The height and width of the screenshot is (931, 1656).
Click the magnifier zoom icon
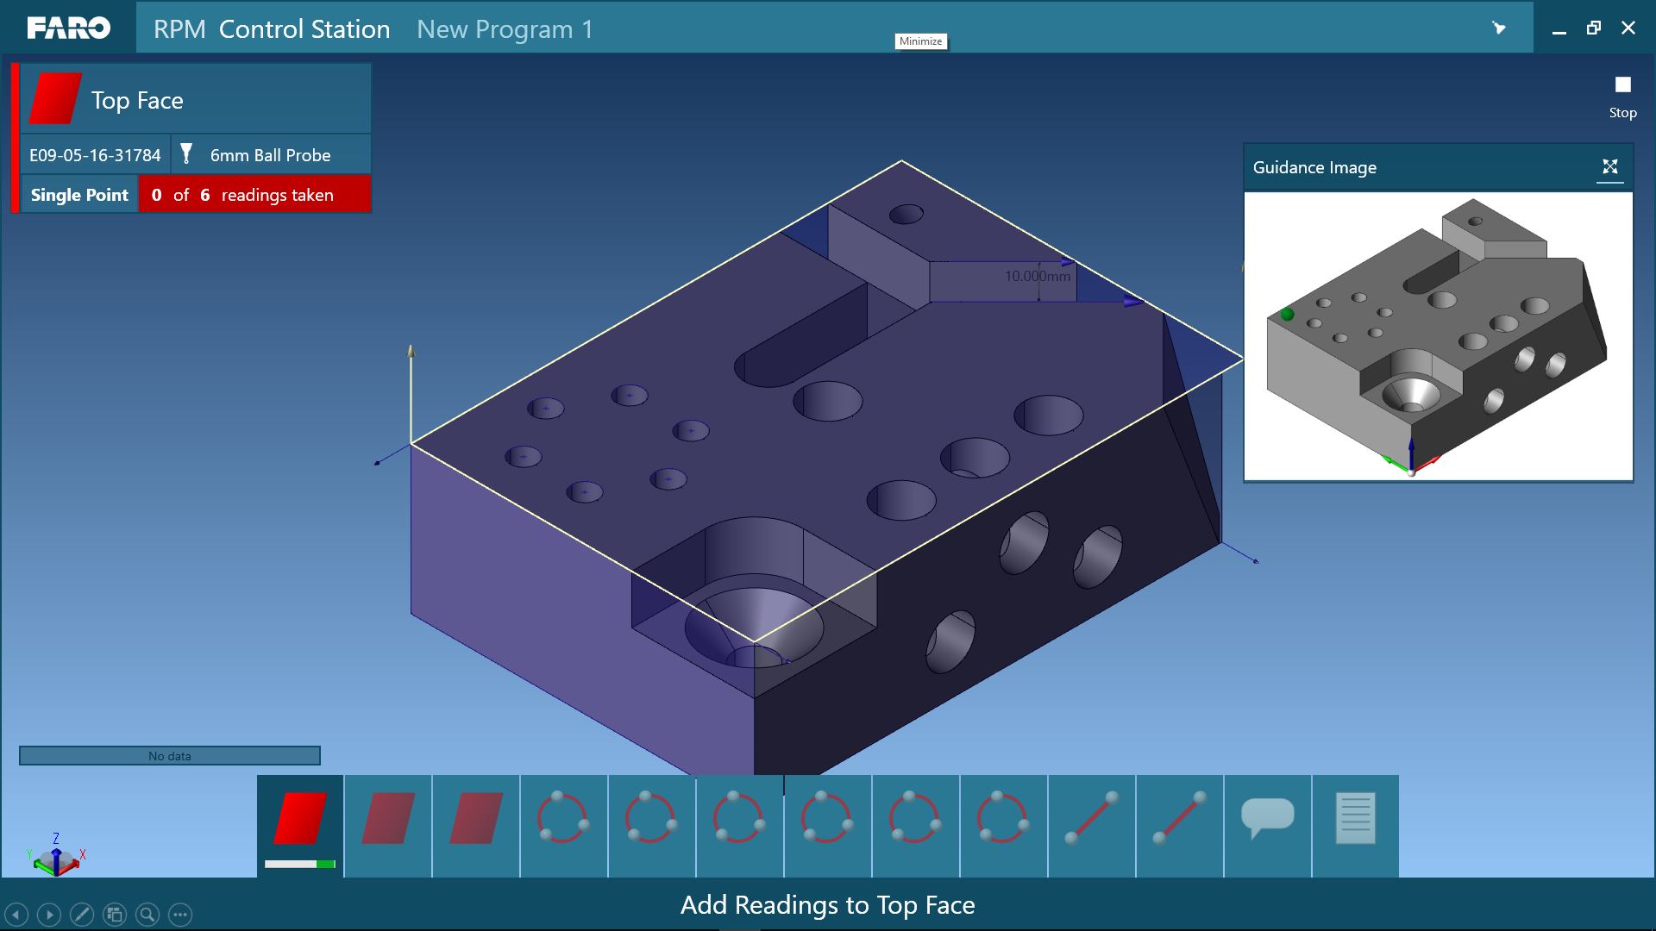point(147,915)
